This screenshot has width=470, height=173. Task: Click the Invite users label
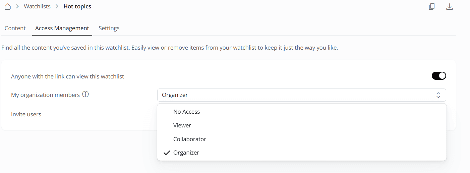click(x=26, y=114)
